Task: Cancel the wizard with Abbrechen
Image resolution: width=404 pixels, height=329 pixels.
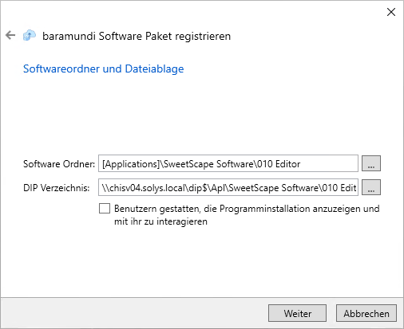Action: coord(366,313)
